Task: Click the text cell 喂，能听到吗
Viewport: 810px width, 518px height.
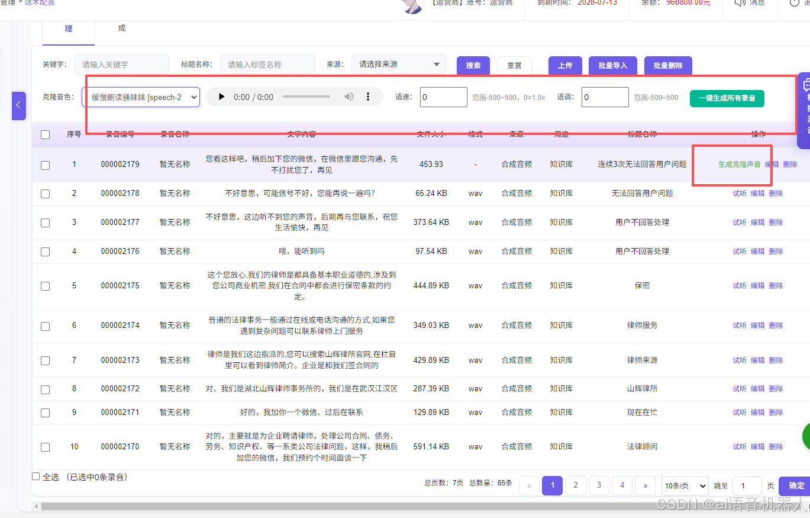Action: click(301, 252)
